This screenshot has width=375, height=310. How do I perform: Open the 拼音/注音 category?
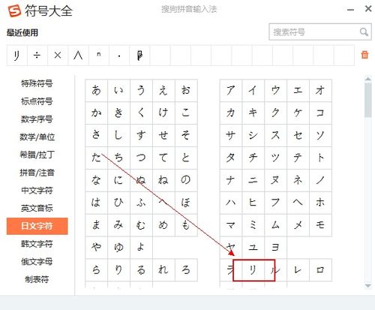(37, 173)
